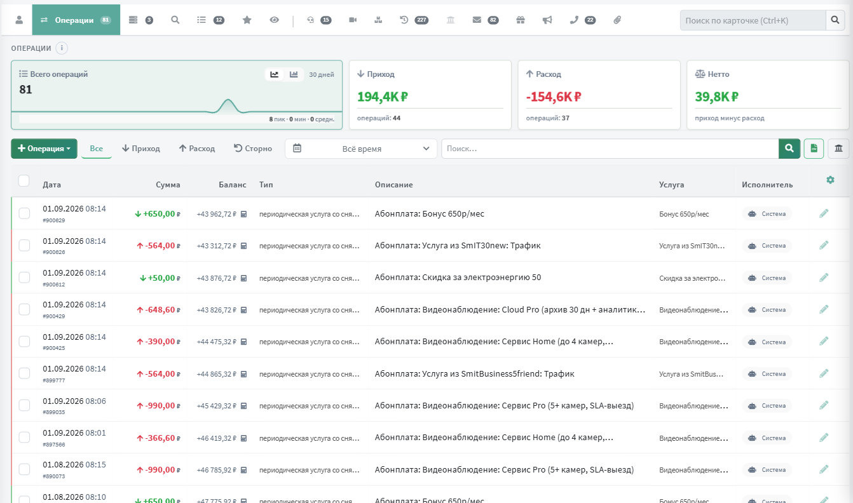This screenshot has height=503, width=853.
Task: Edit the -564,00 SmIT30new operation pencil
Action: (824, 245)
